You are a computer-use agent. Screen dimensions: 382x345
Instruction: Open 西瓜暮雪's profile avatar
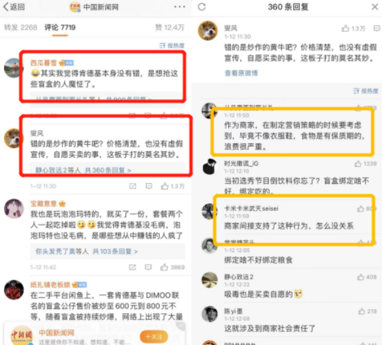13,68
